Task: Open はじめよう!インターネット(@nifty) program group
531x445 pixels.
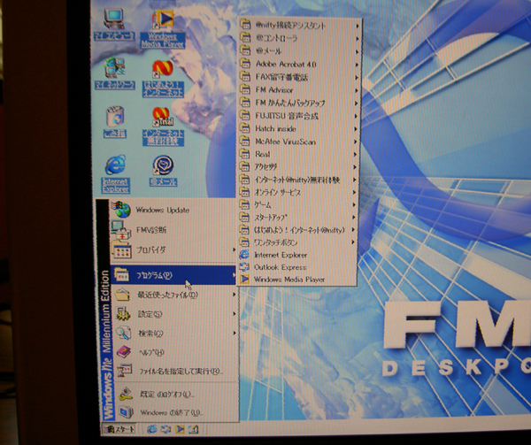Action: (x=297, y=230)
